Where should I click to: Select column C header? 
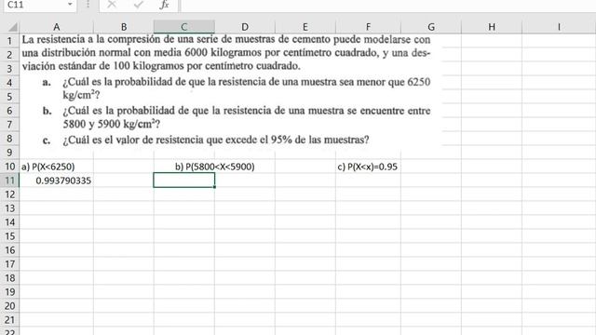tap(184, 27)
